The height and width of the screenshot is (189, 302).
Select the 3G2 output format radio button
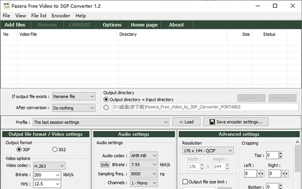click(x=55, y=149)
